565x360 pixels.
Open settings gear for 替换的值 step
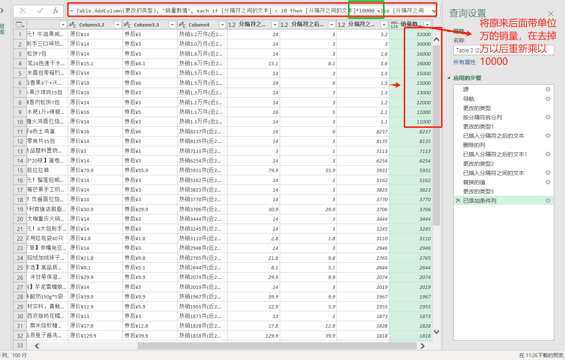548,182
